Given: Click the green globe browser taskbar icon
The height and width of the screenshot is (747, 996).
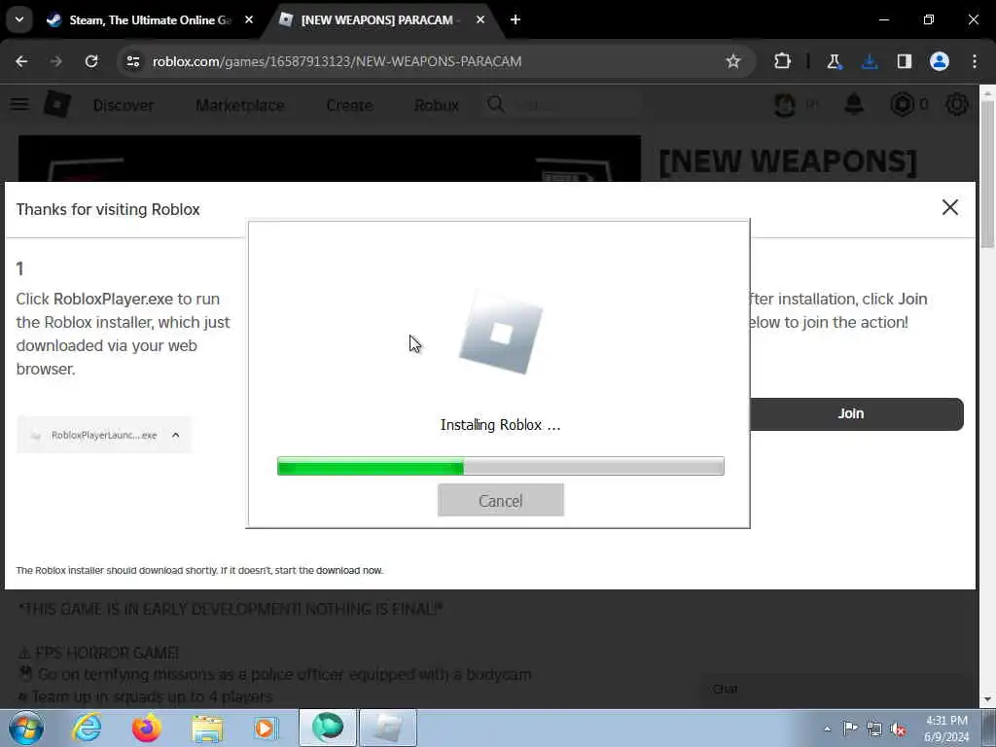Looking at the screenshot, I should click(x=328, y=728).
